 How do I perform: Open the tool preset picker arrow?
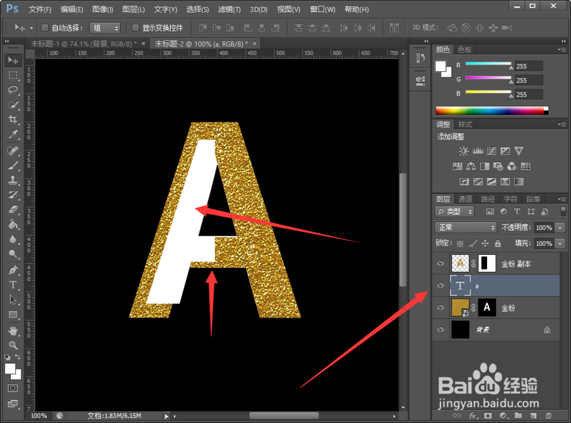click(x=31, y=27)
